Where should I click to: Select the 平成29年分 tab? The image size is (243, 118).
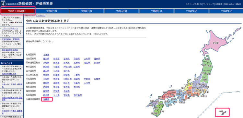click(191, 11)
